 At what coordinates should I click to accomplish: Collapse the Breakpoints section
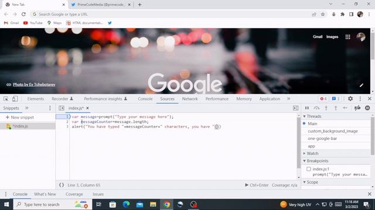(305, 161)
